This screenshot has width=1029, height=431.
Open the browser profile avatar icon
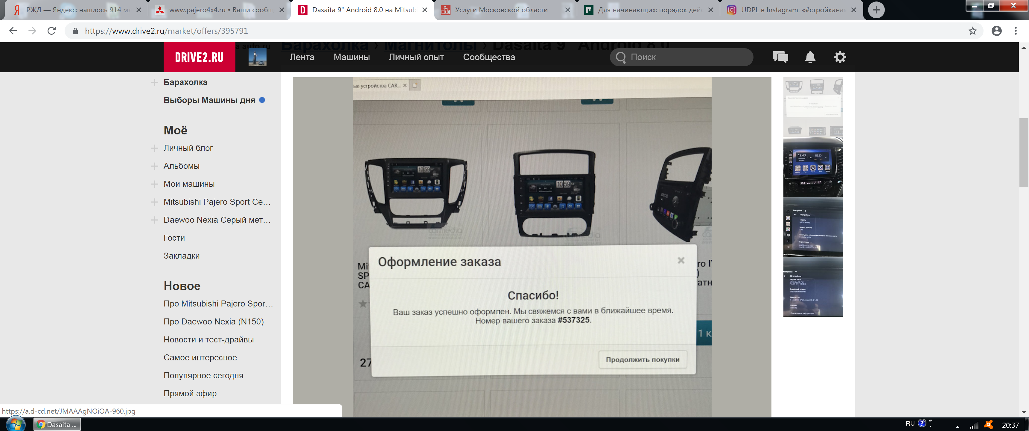996,31
